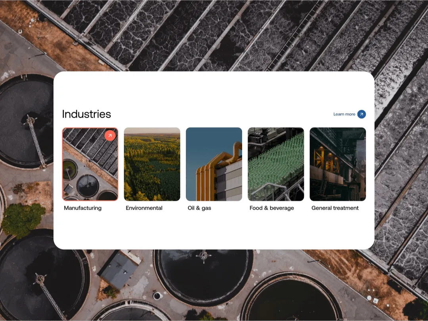Click the Industries heading
This screenshot has height=321, width=428.
(86, 114)
